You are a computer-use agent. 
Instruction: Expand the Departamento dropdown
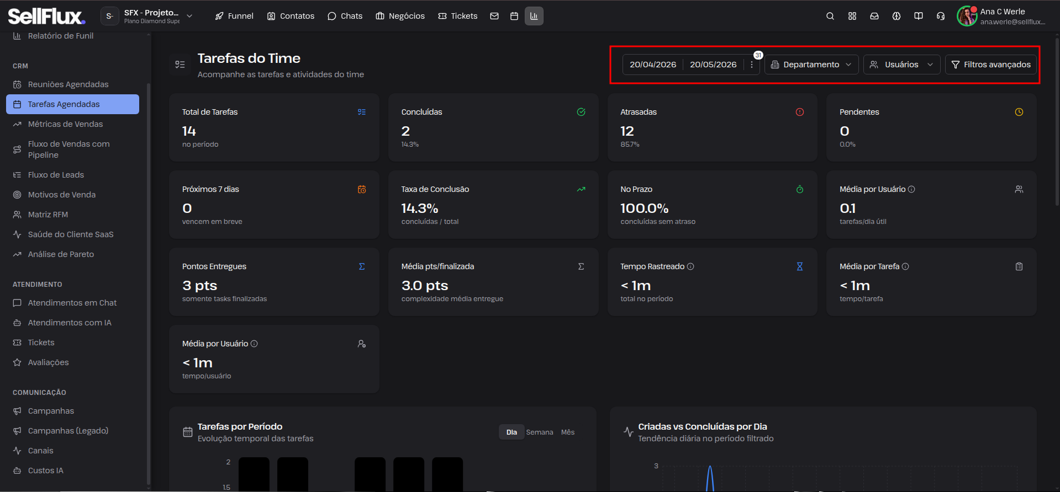point(811,65)
